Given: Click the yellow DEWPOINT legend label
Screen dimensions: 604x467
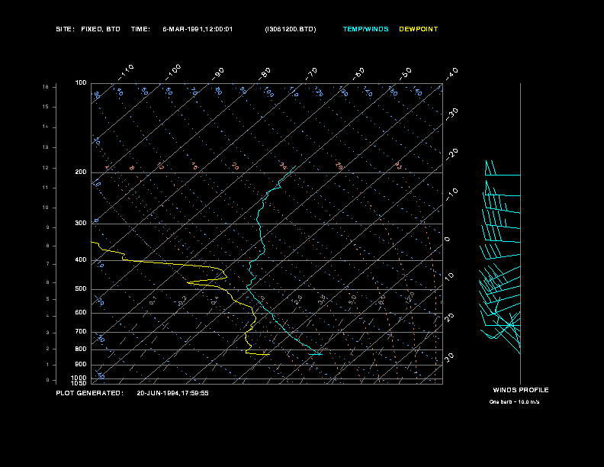Looking at the screenshot, I should (419, 29).
